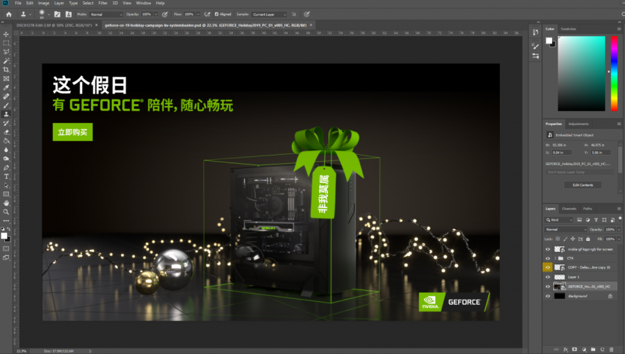
Task: Select the Magic Wand tool
Action: 6,61
